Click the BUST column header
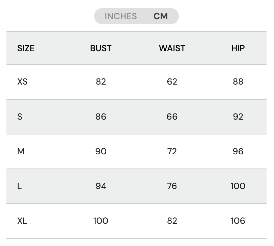This screenshot has width=274, height=246. point(101,48)
